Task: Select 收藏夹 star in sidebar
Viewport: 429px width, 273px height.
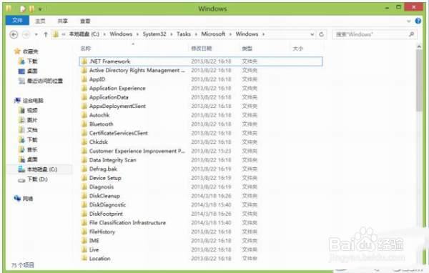Action: [x=17, y=51]
